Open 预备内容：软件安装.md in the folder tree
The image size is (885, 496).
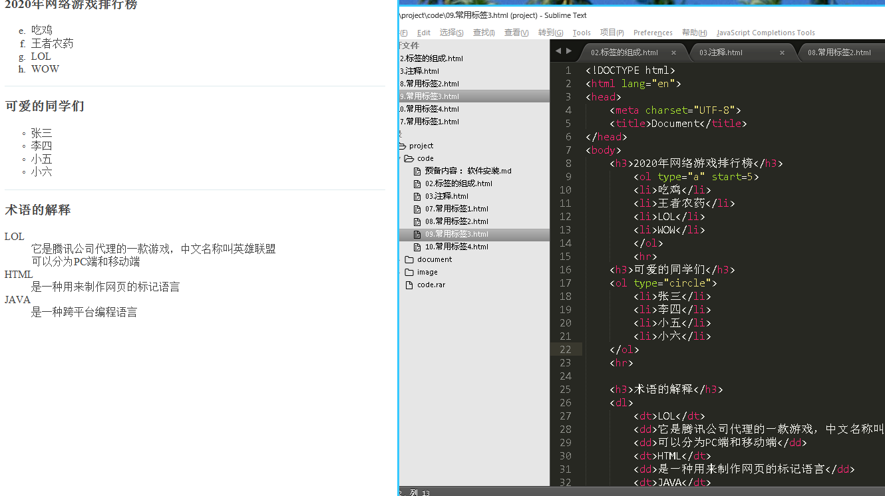(x=468, y=171)
